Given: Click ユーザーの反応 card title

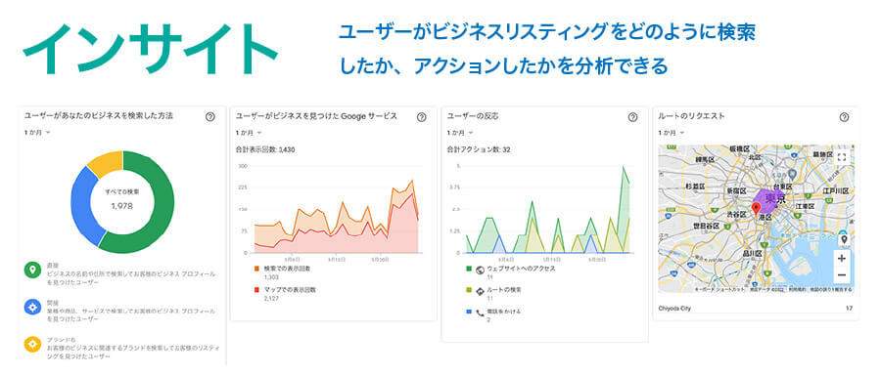Looking at the screenshot, I should [x=473, y=116].
